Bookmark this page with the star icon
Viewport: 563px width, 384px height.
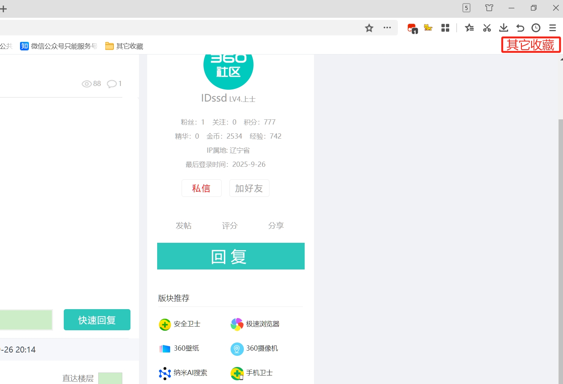[369, 28]
